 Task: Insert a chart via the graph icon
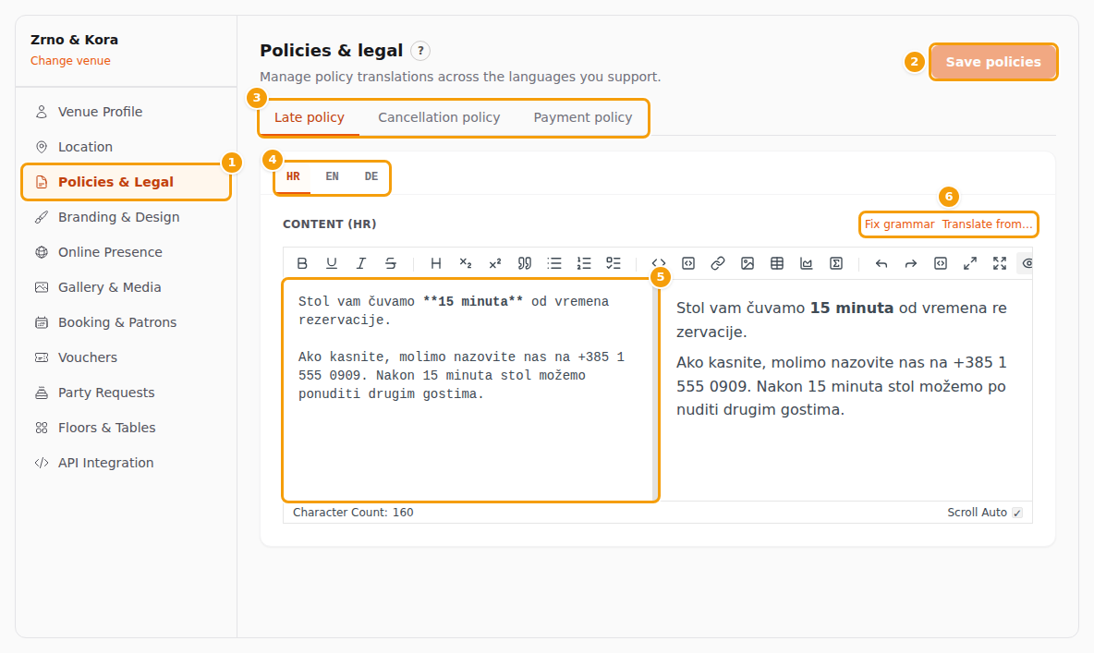coord(807,263)
